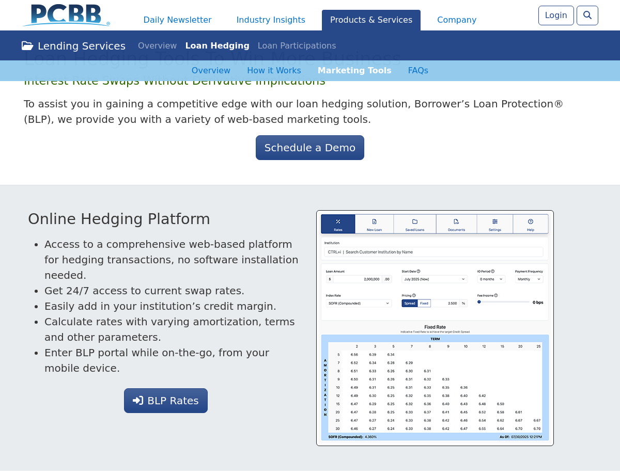Open the Products & Services menu
The image size is (620, 475).
[x=371, y=20]
